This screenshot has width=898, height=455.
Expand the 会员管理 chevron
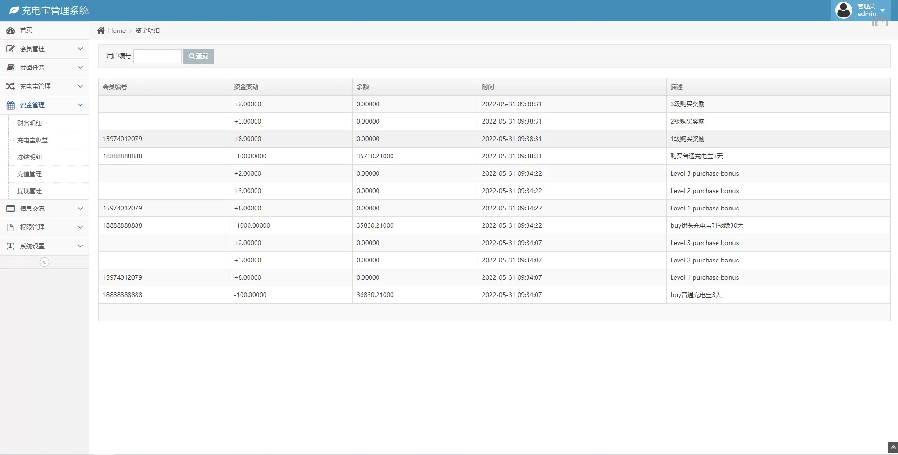80,49
